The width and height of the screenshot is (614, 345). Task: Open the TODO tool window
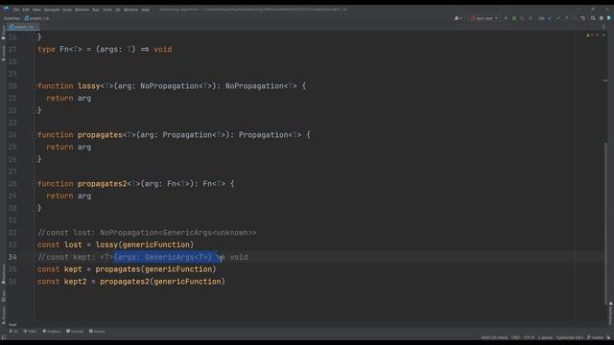click(x=30, y=332)
